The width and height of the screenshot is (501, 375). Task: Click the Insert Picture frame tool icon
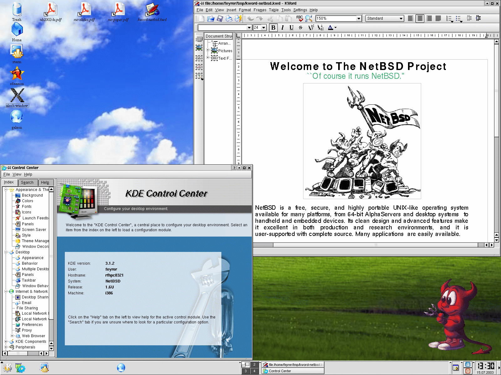pos(199,48)
